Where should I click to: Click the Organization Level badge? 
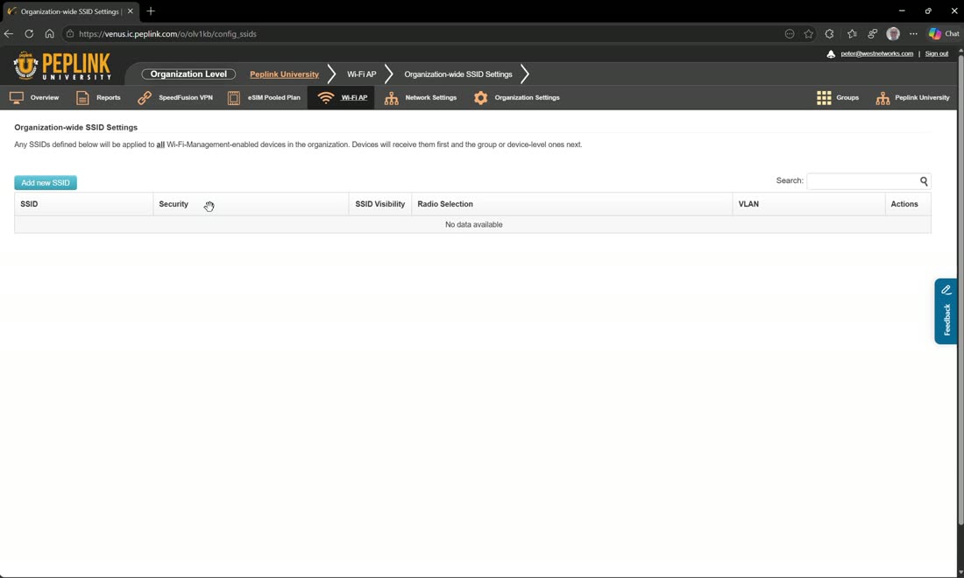(x=188, y=74)
